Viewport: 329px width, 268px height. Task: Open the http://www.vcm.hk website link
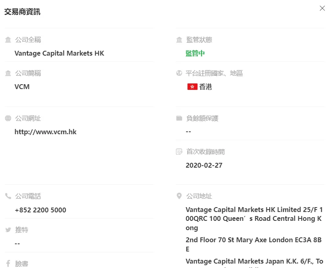click(x=46, y=132)
